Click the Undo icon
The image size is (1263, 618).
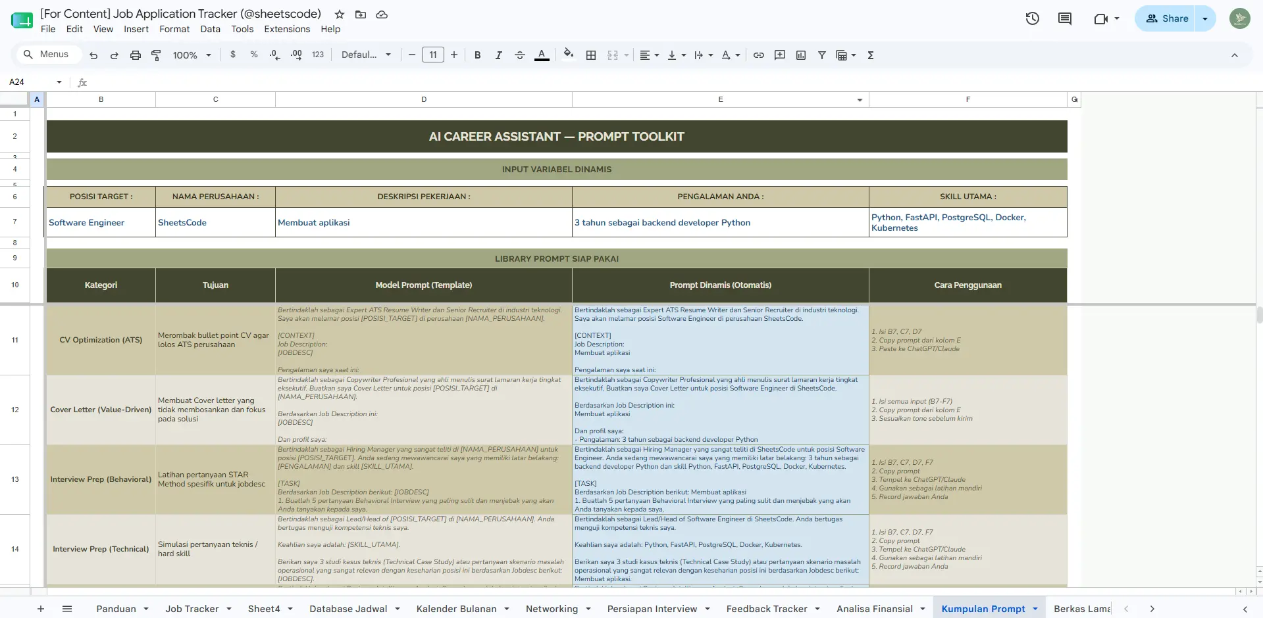(x=93, y=55)
